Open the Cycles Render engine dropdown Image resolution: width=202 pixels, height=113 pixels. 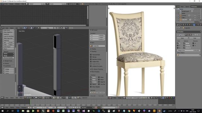(x=74, y=4)
